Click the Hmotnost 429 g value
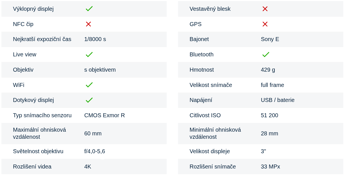The height and width of the screenshot is (177, 345). (268, 70)
